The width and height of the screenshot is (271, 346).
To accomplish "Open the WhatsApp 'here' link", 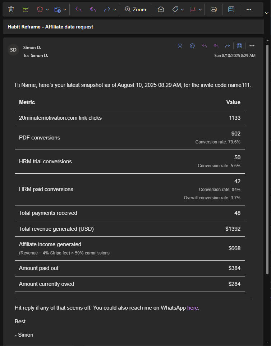I will (x=193, y=307).
